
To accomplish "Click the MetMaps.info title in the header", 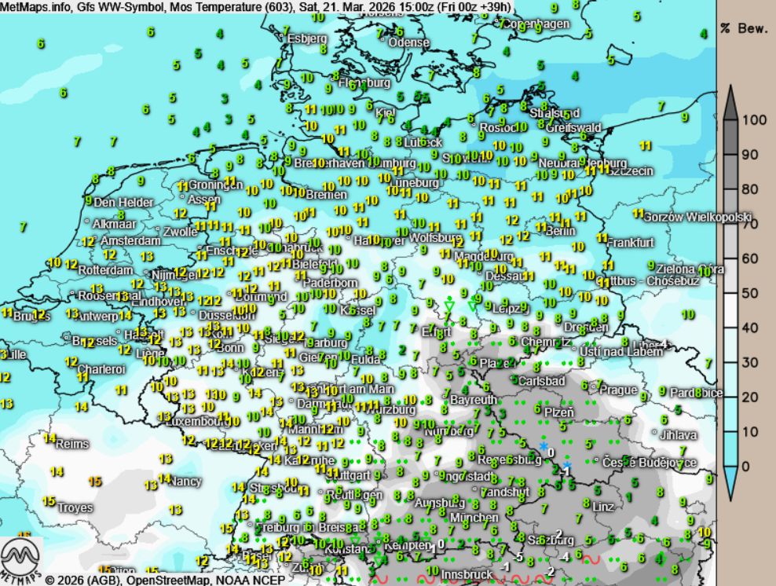I will [35, 7].
